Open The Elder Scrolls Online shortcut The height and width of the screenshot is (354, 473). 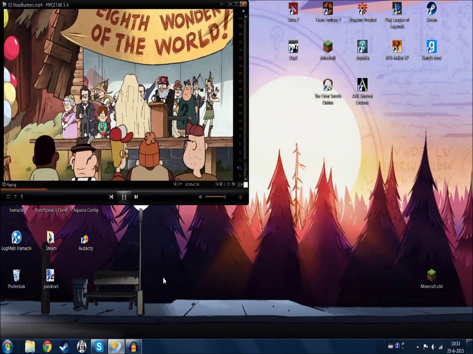(x=328, y=91)
